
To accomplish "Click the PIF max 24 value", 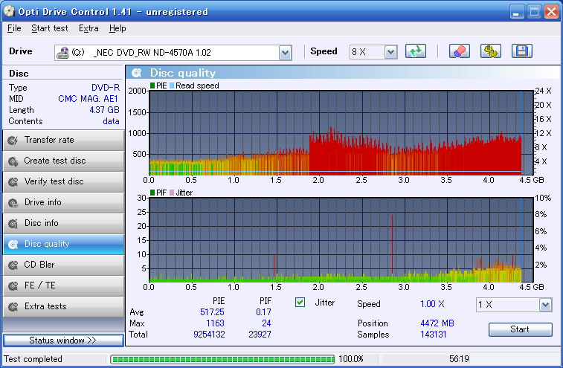I will [x=266, y=323].
